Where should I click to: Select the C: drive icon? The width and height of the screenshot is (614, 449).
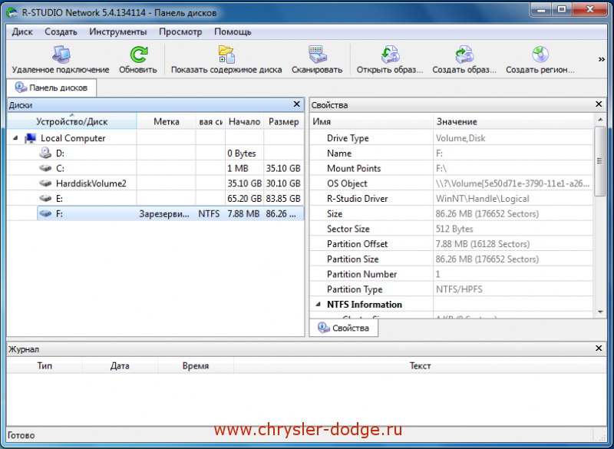45,168
